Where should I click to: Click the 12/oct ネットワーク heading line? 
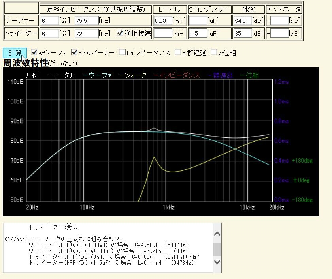64,239
